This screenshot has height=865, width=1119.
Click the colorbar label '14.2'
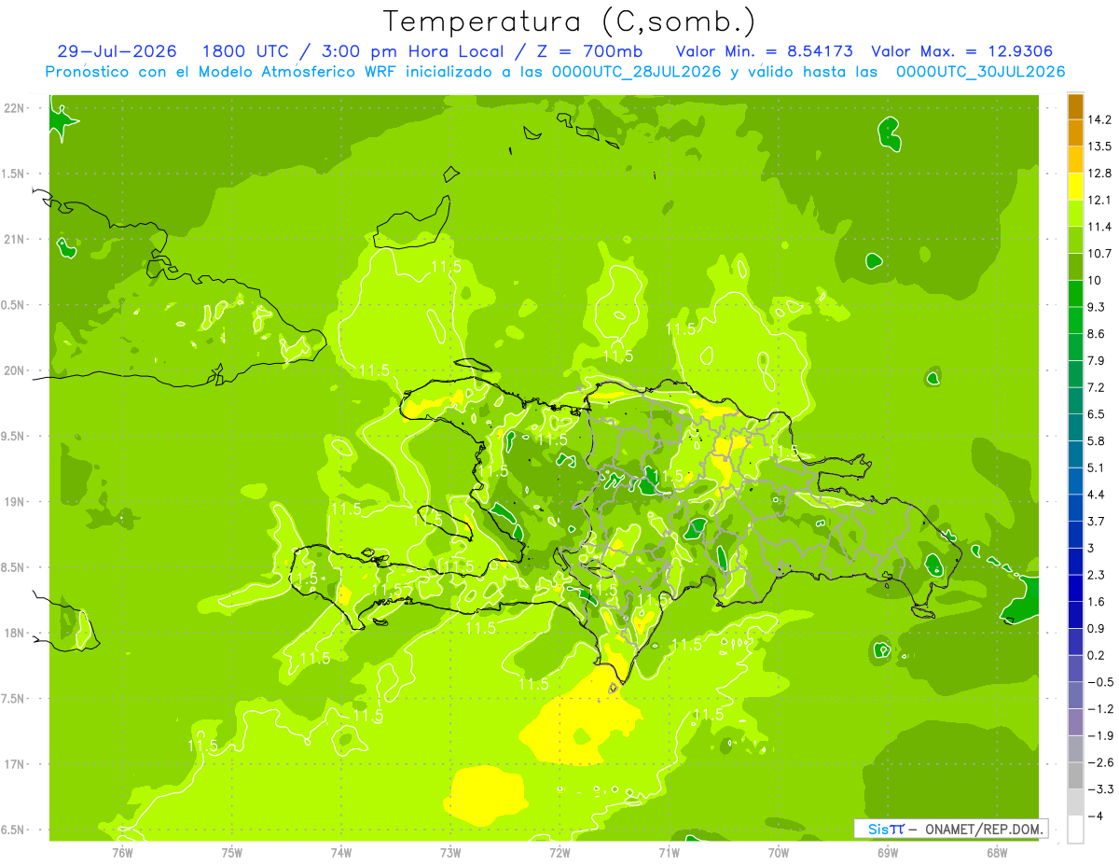(1098, 119)
